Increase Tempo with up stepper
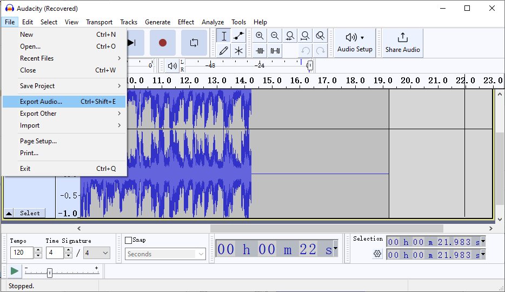The height and width of the screenshot is (292, 505). click(x=38, y=250)
